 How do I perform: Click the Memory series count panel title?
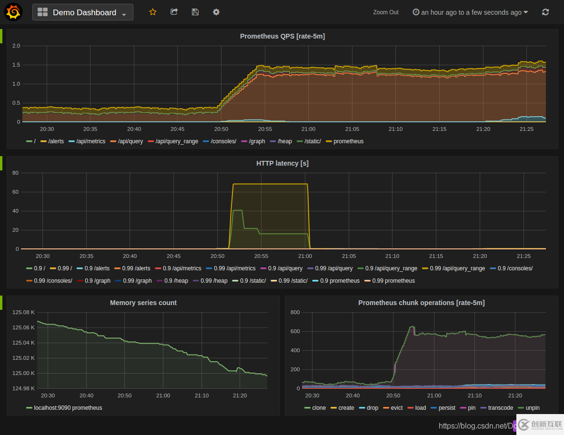point(143,303)
